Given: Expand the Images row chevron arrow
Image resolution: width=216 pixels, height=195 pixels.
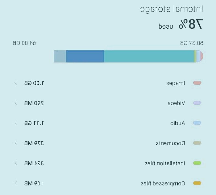Looking at the screenshot, I should pyautogui.click(x=16, y=83).
